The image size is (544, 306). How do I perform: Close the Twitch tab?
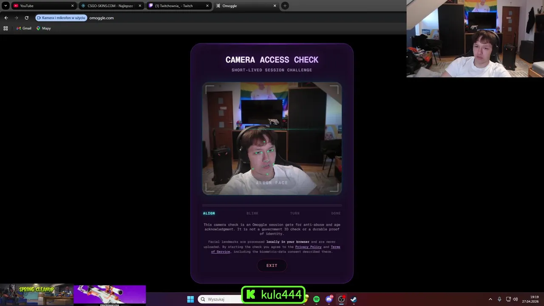[207, 6]
